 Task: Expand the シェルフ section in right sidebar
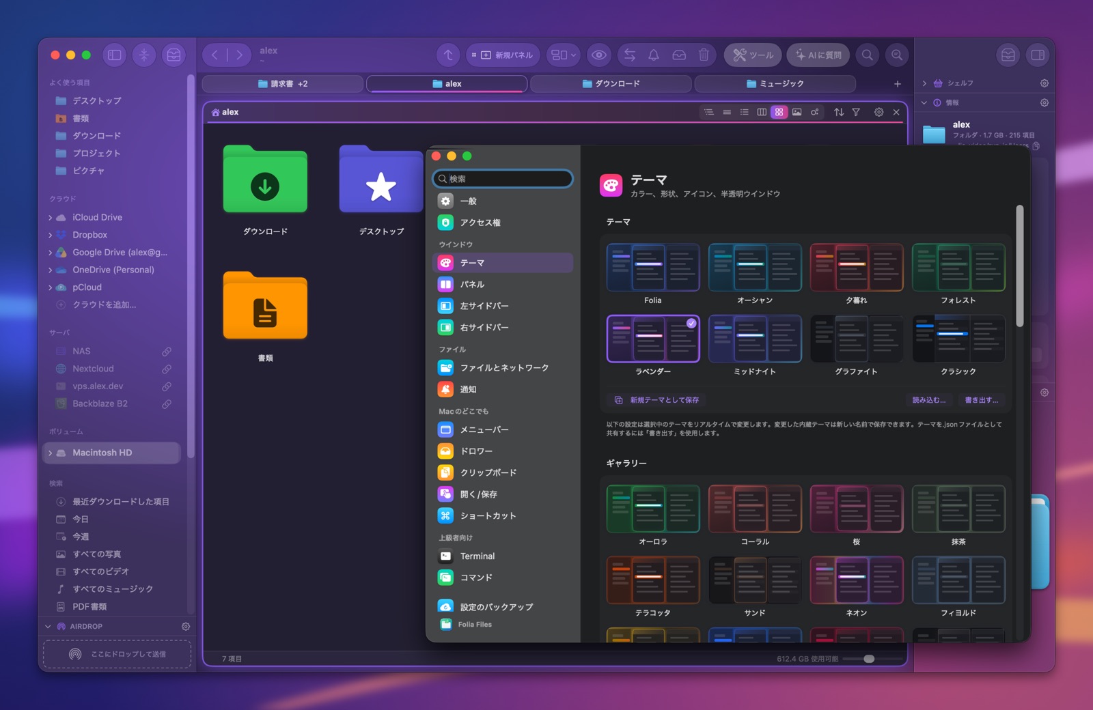click(x=924, y=83)
